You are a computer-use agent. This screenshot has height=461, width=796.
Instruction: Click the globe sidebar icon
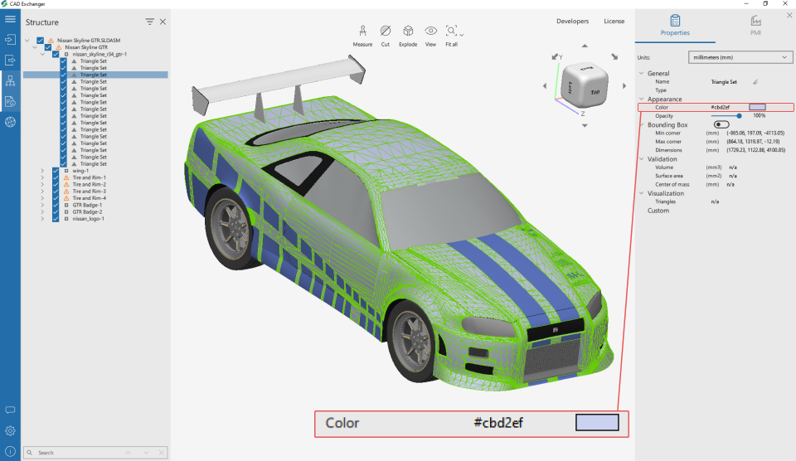coord(10,122)
